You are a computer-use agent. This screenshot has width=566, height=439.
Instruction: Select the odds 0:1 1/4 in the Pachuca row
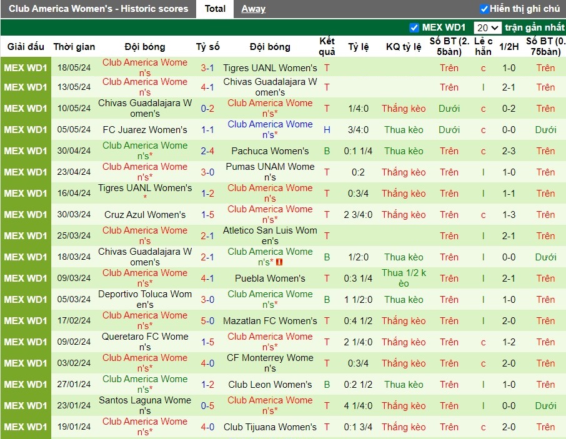(x=358, y=150)
